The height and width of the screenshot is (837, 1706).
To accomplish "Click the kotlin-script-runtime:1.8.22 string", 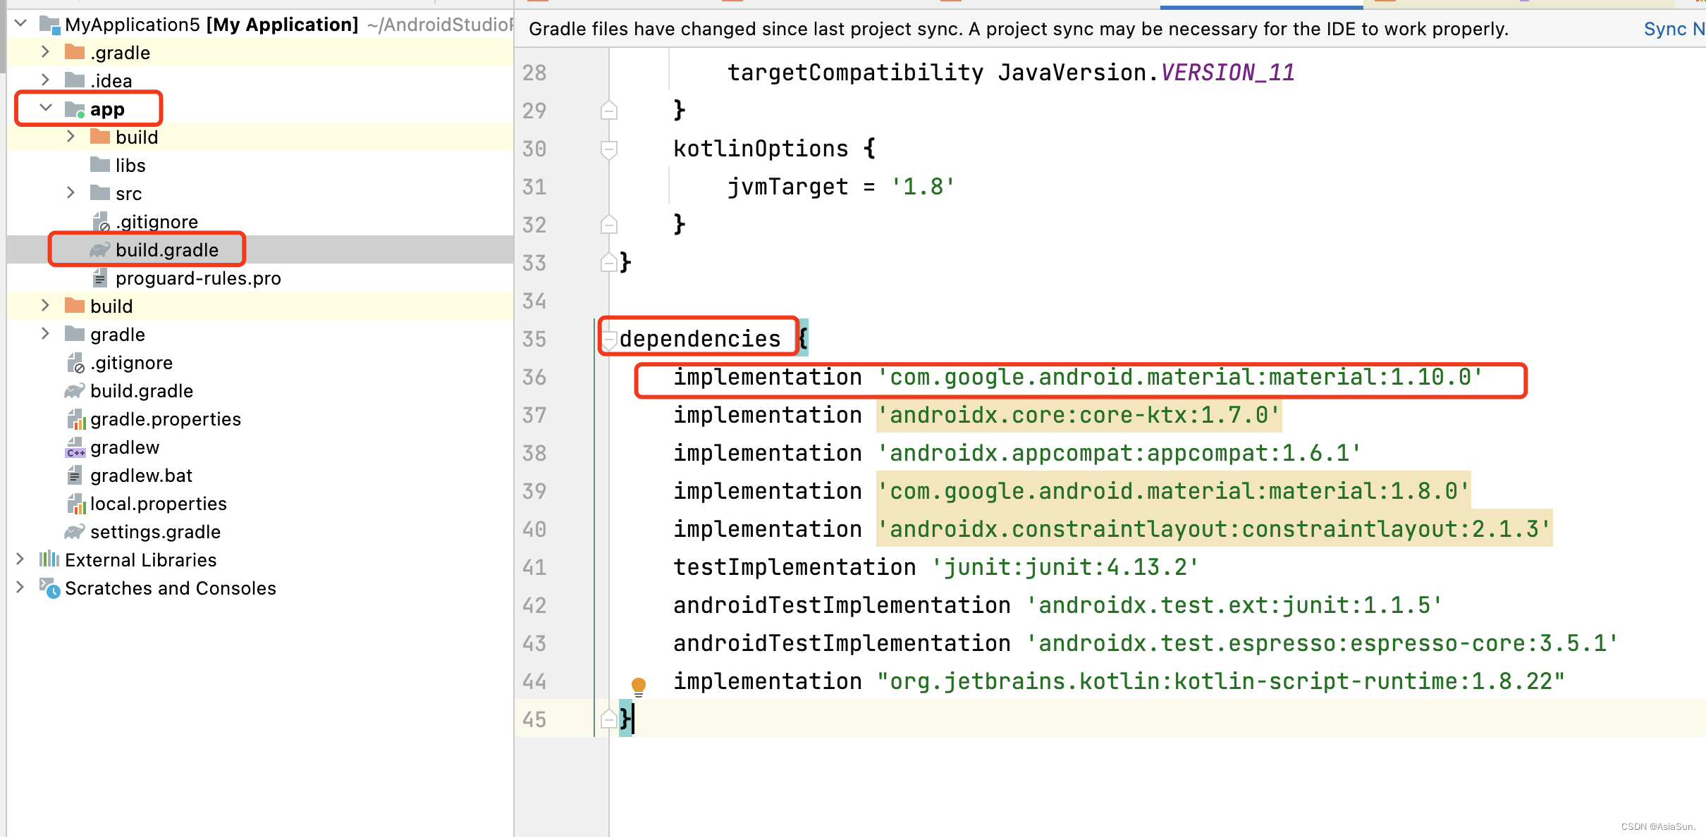I will click(x=1220, y=681).
